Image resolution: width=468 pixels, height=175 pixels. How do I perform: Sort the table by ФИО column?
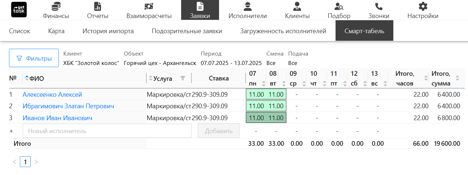pyautogui.click(x=27, y=78)
